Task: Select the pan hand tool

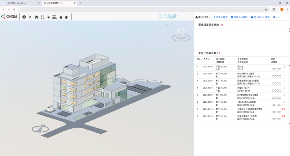Action: click(30, 17)
